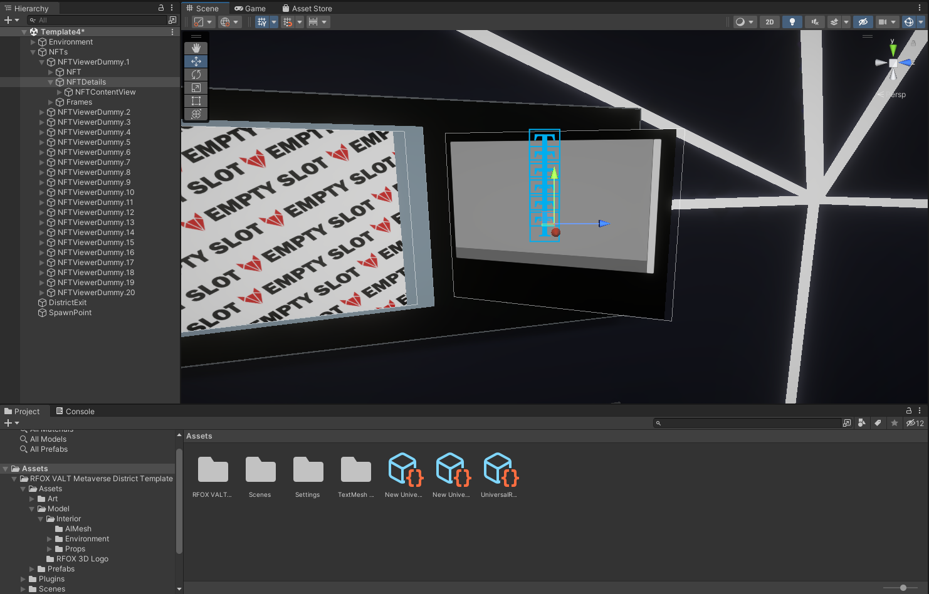The height and width of the screenshot is (594, 929).
Task: Select the Move tool
Action: 196,61
